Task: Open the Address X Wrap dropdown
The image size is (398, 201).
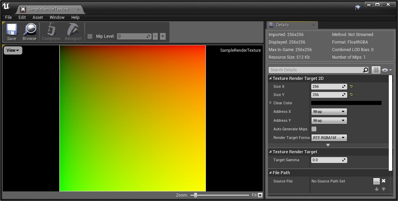Action: tap(329, 112)
